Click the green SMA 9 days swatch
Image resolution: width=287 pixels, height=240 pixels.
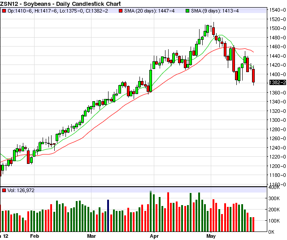(x=187, y=11)
